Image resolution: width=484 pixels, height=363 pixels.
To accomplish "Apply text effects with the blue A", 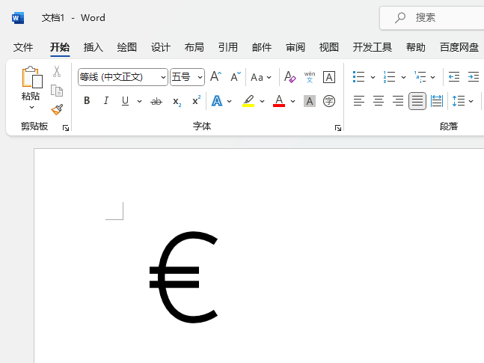I will 217,101.
